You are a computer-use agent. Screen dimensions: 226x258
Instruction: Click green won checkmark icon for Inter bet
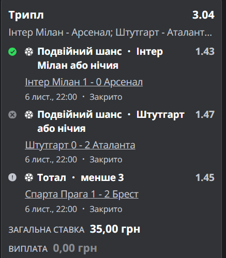click(x=12, y=52)
